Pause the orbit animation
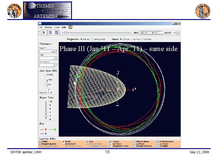 click(x=50, y=32)
